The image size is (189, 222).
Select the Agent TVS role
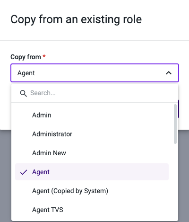click(92, 210)
